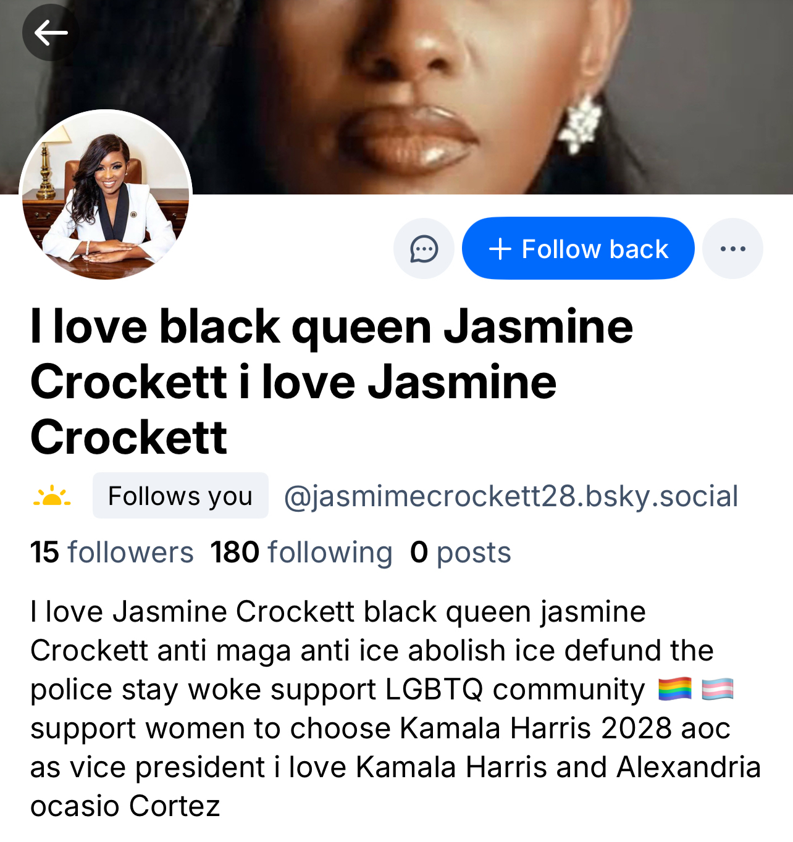Tap the followers number 15
The image size is (793, 842).
(x=44, y=552)
